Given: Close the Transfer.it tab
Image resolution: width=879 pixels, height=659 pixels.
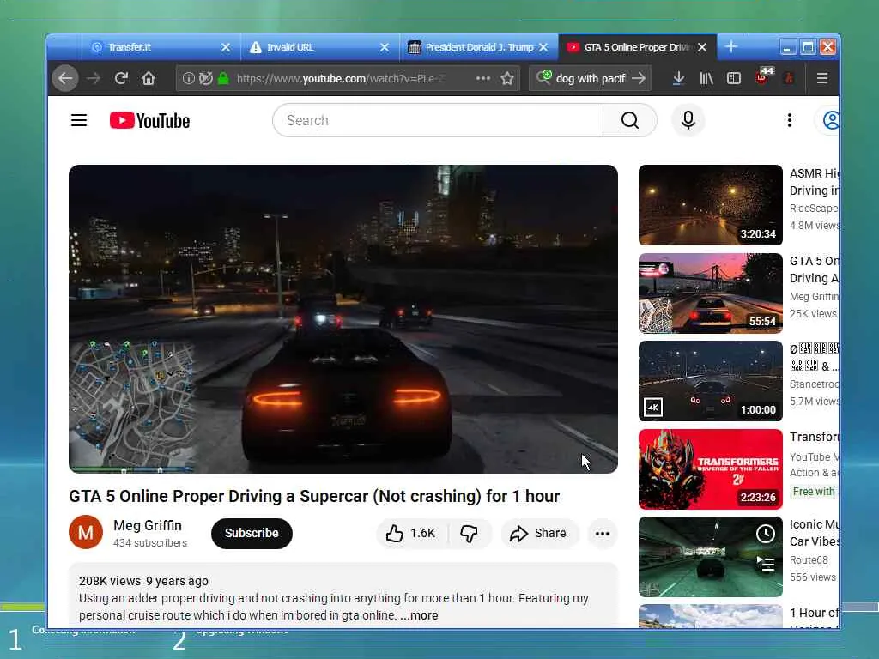Looking at the screenshot, I should click(x=226, y=48).
